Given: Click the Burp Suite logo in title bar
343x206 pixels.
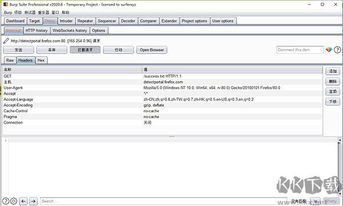Looking at the screenshot, I should (x=6, y=5).
